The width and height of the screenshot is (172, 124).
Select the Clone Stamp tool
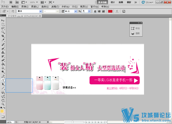click(x=3, y=52)
